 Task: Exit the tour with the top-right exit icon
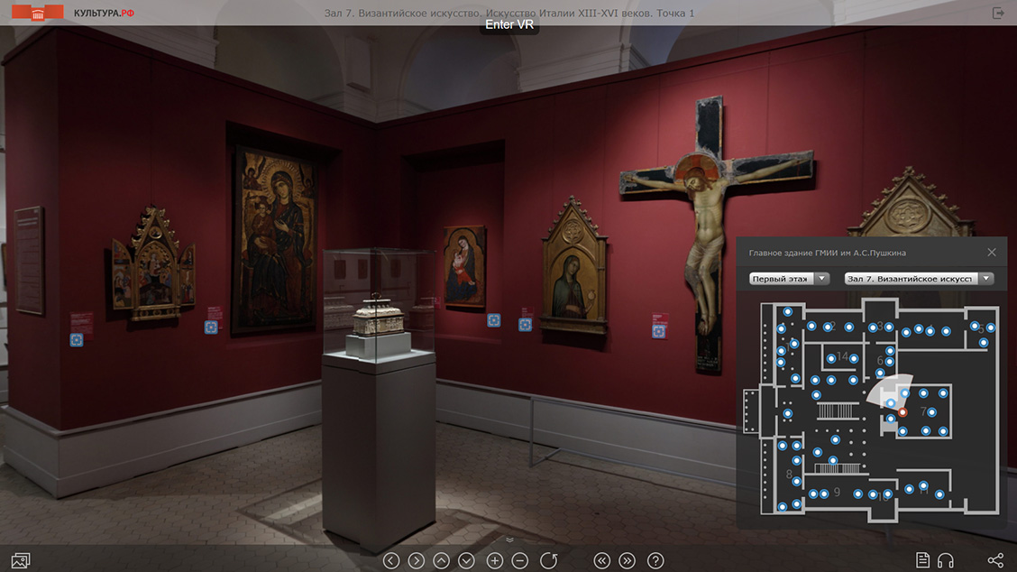tap(998, 13)
